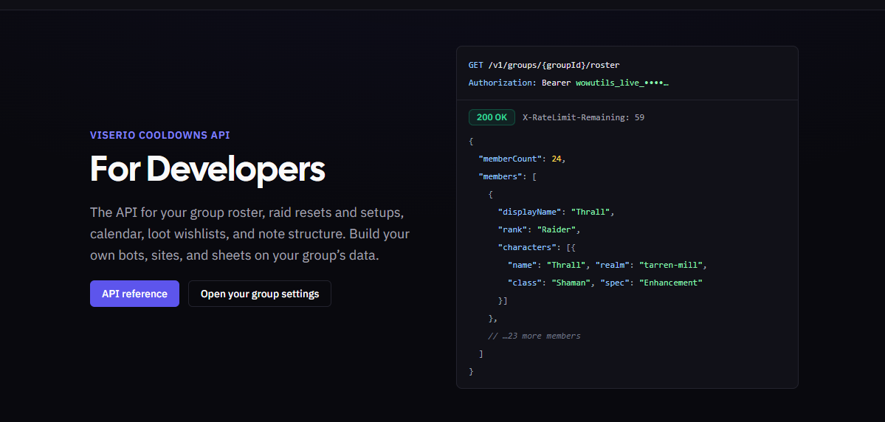Select the "tarren-mill" realm value
The width and height of the screenshot is (885, 422).
pos(670,265)
